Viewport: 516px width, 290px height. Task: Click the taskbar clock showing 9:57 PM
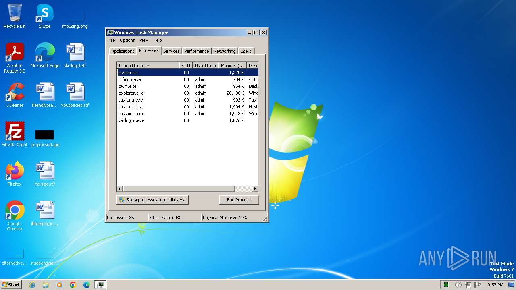pos(495,285)
